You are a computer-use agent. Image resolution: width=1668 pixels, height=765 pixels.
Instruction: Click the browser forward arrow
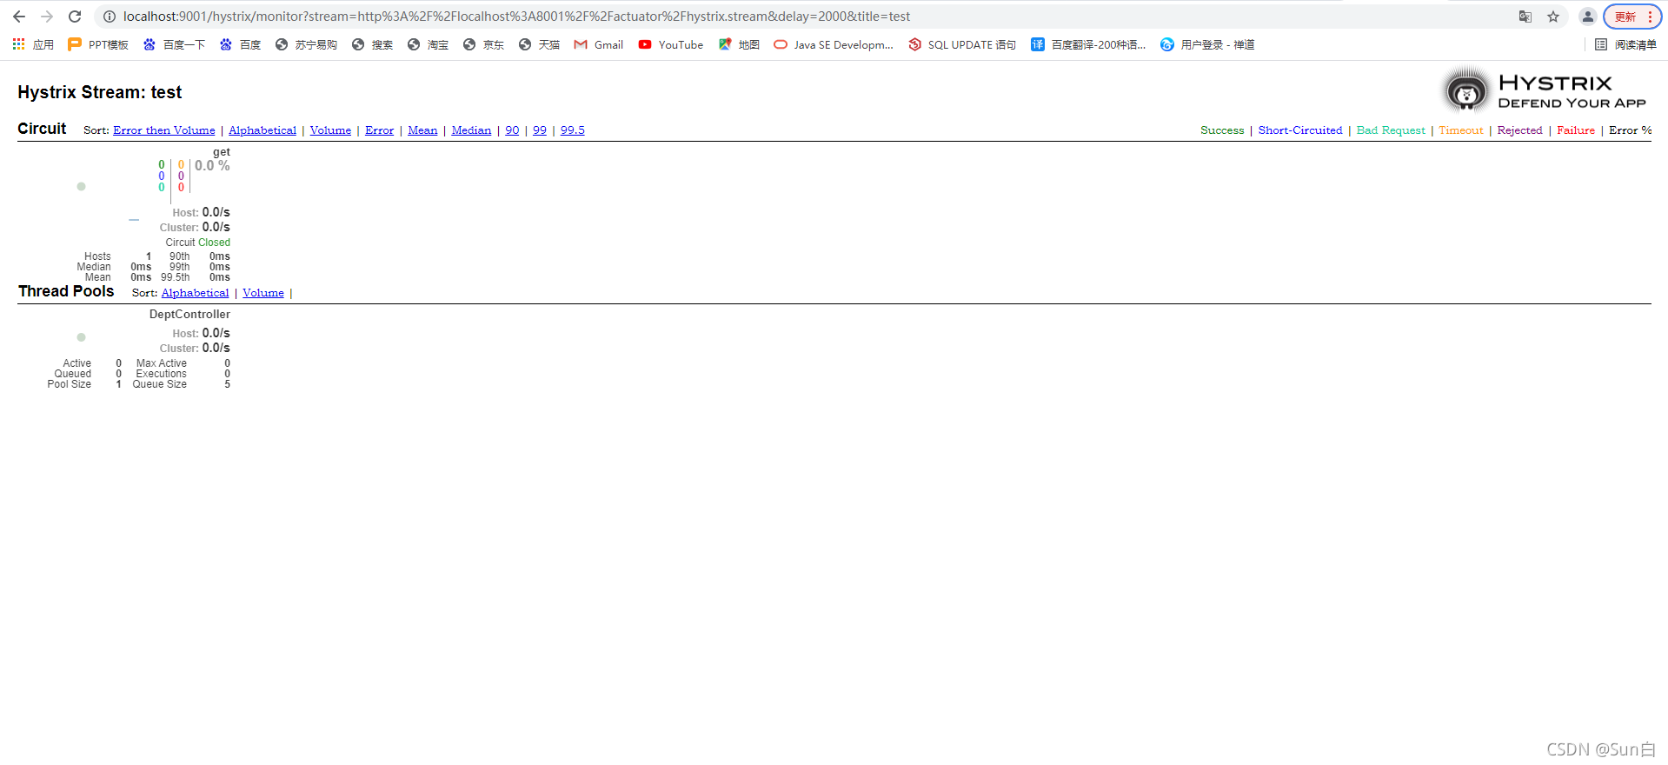47,17
